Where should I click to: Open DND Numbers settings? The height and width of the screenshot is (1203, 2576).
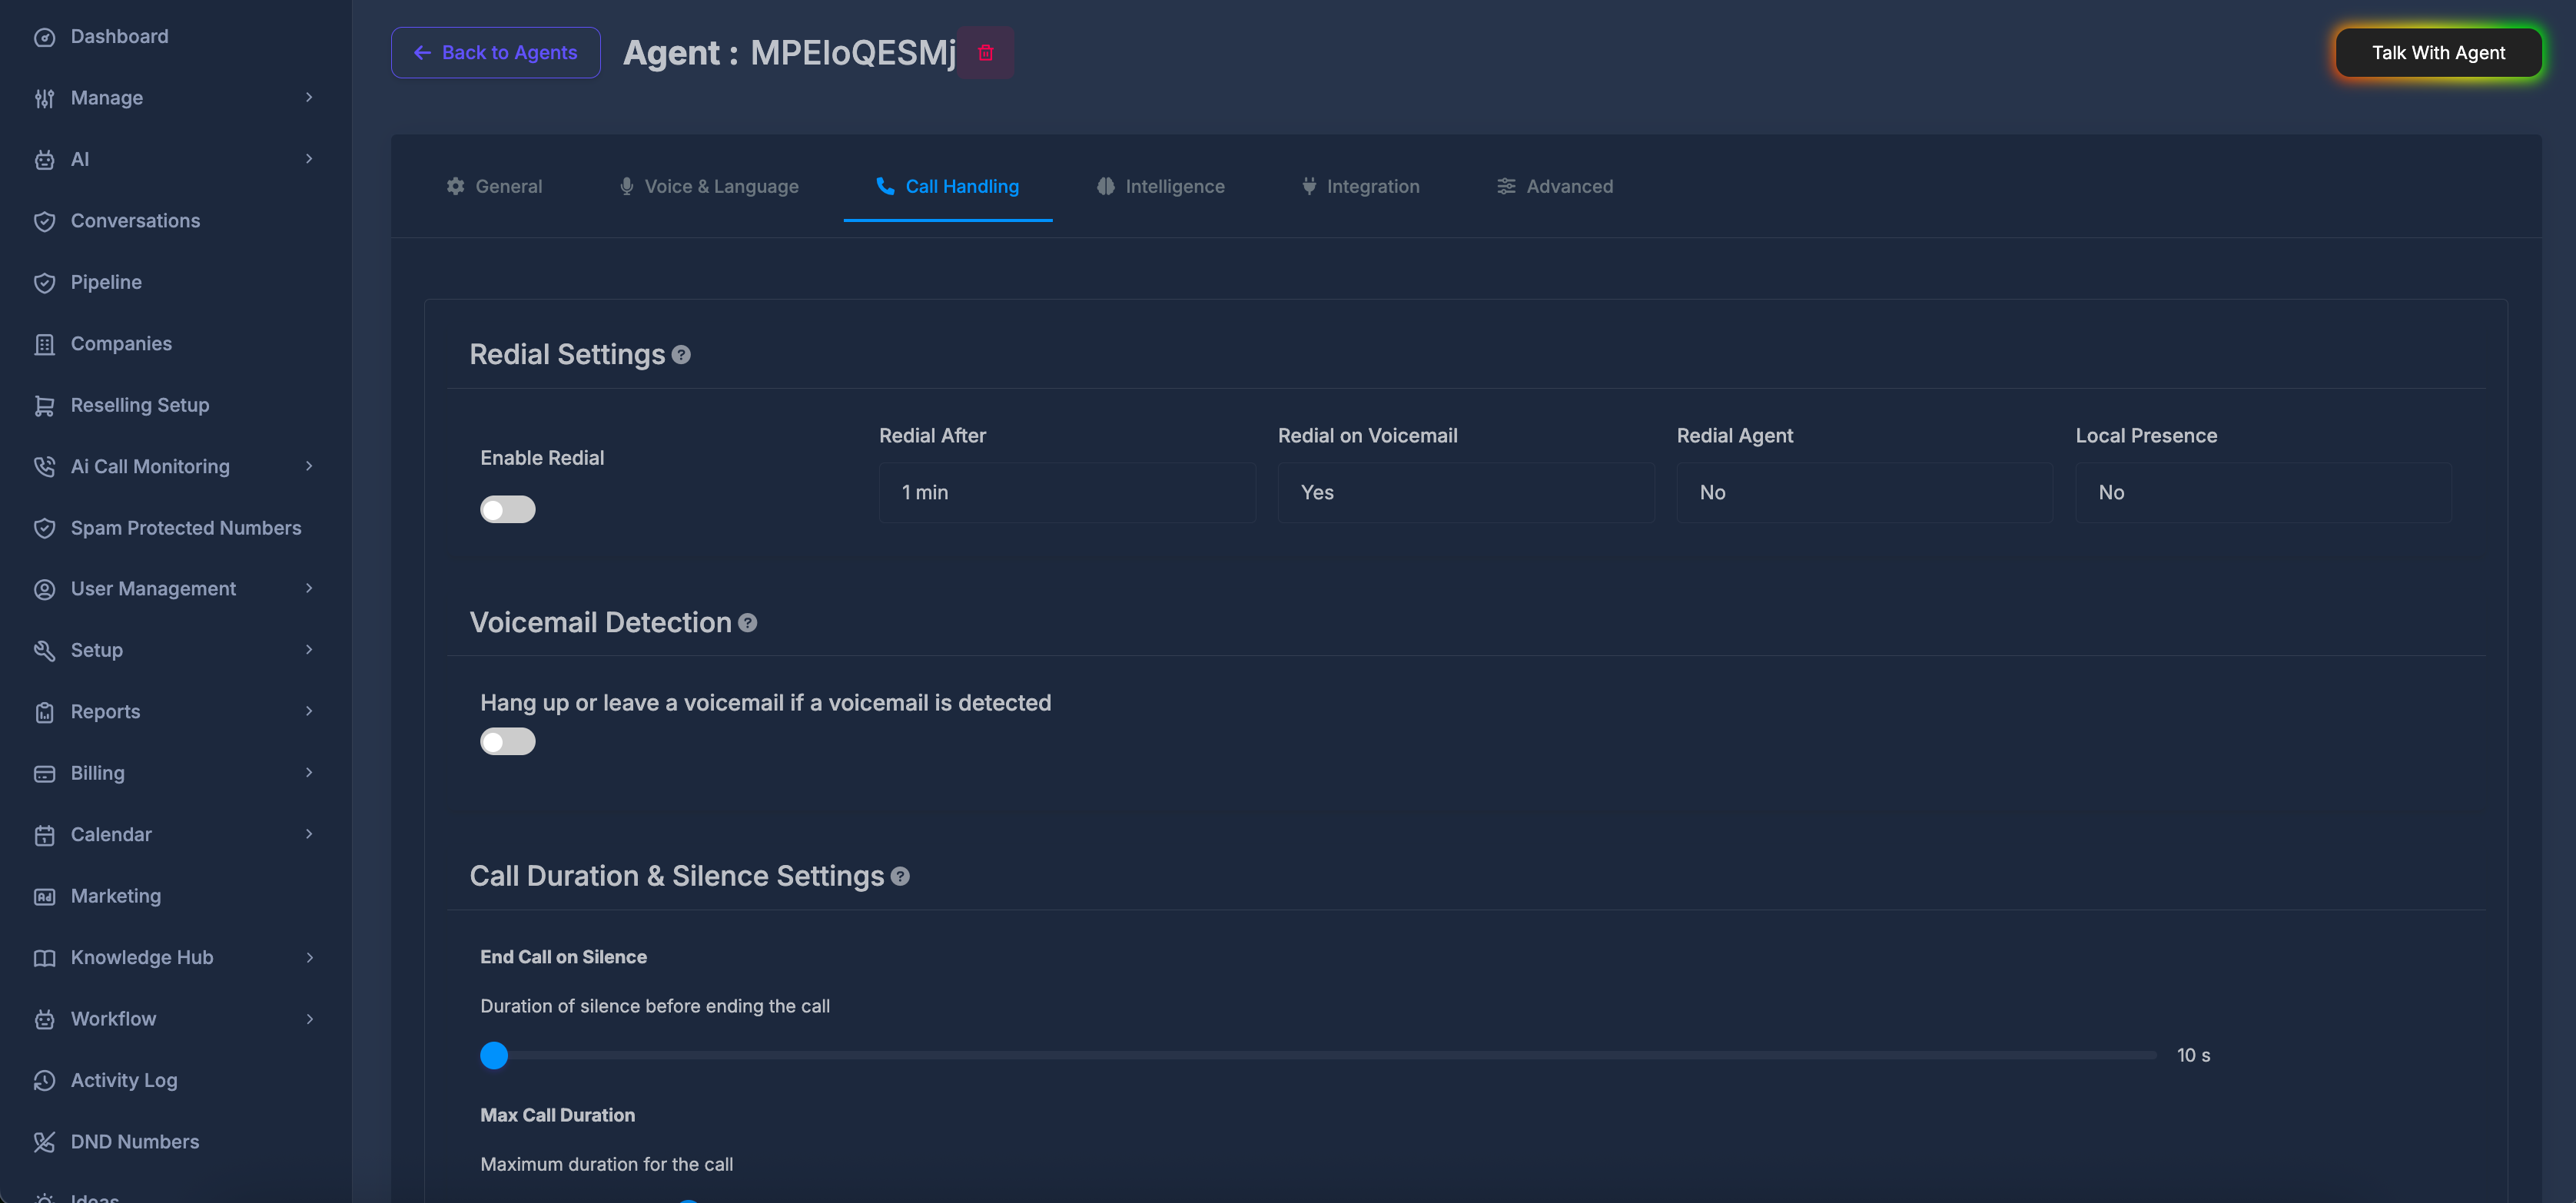tap(134, 1141)
